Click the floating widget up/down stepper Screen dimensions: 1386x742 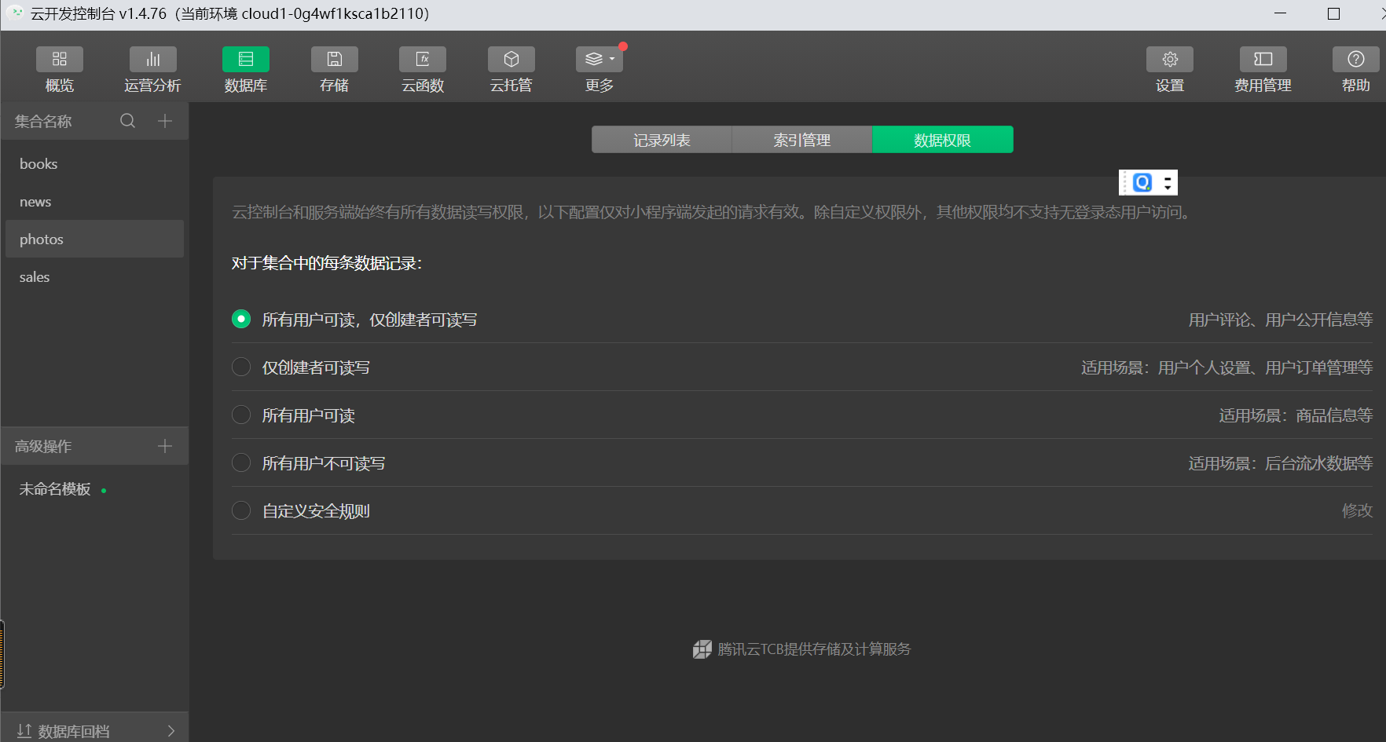pos(1168,183)
